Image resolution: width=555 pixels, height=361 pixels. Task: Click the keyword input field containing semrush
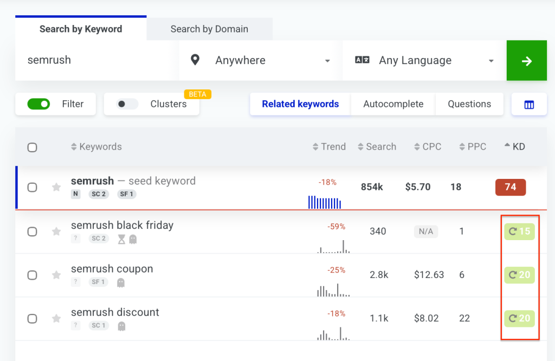[x=96, y=60]
